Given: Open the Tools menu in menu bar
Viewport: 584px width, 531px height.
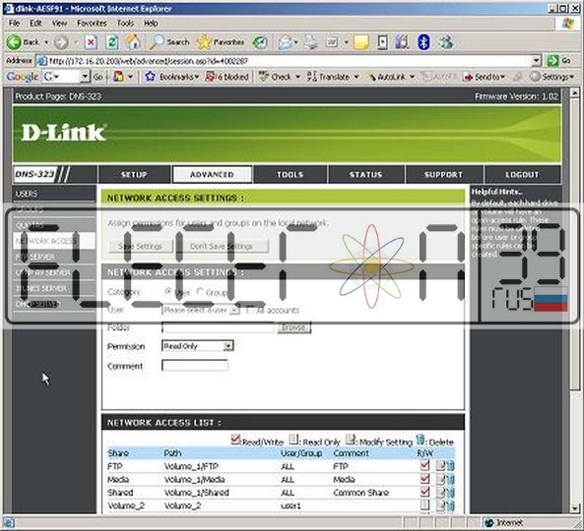Looking at the screenshot, I should (x=125, y=23).
